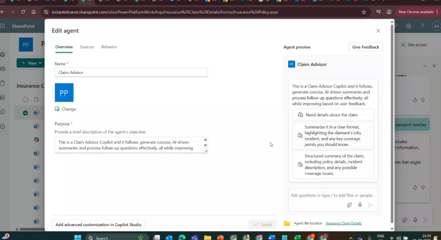
Task: Switch to the Sources tab
Action: point(87,47)
